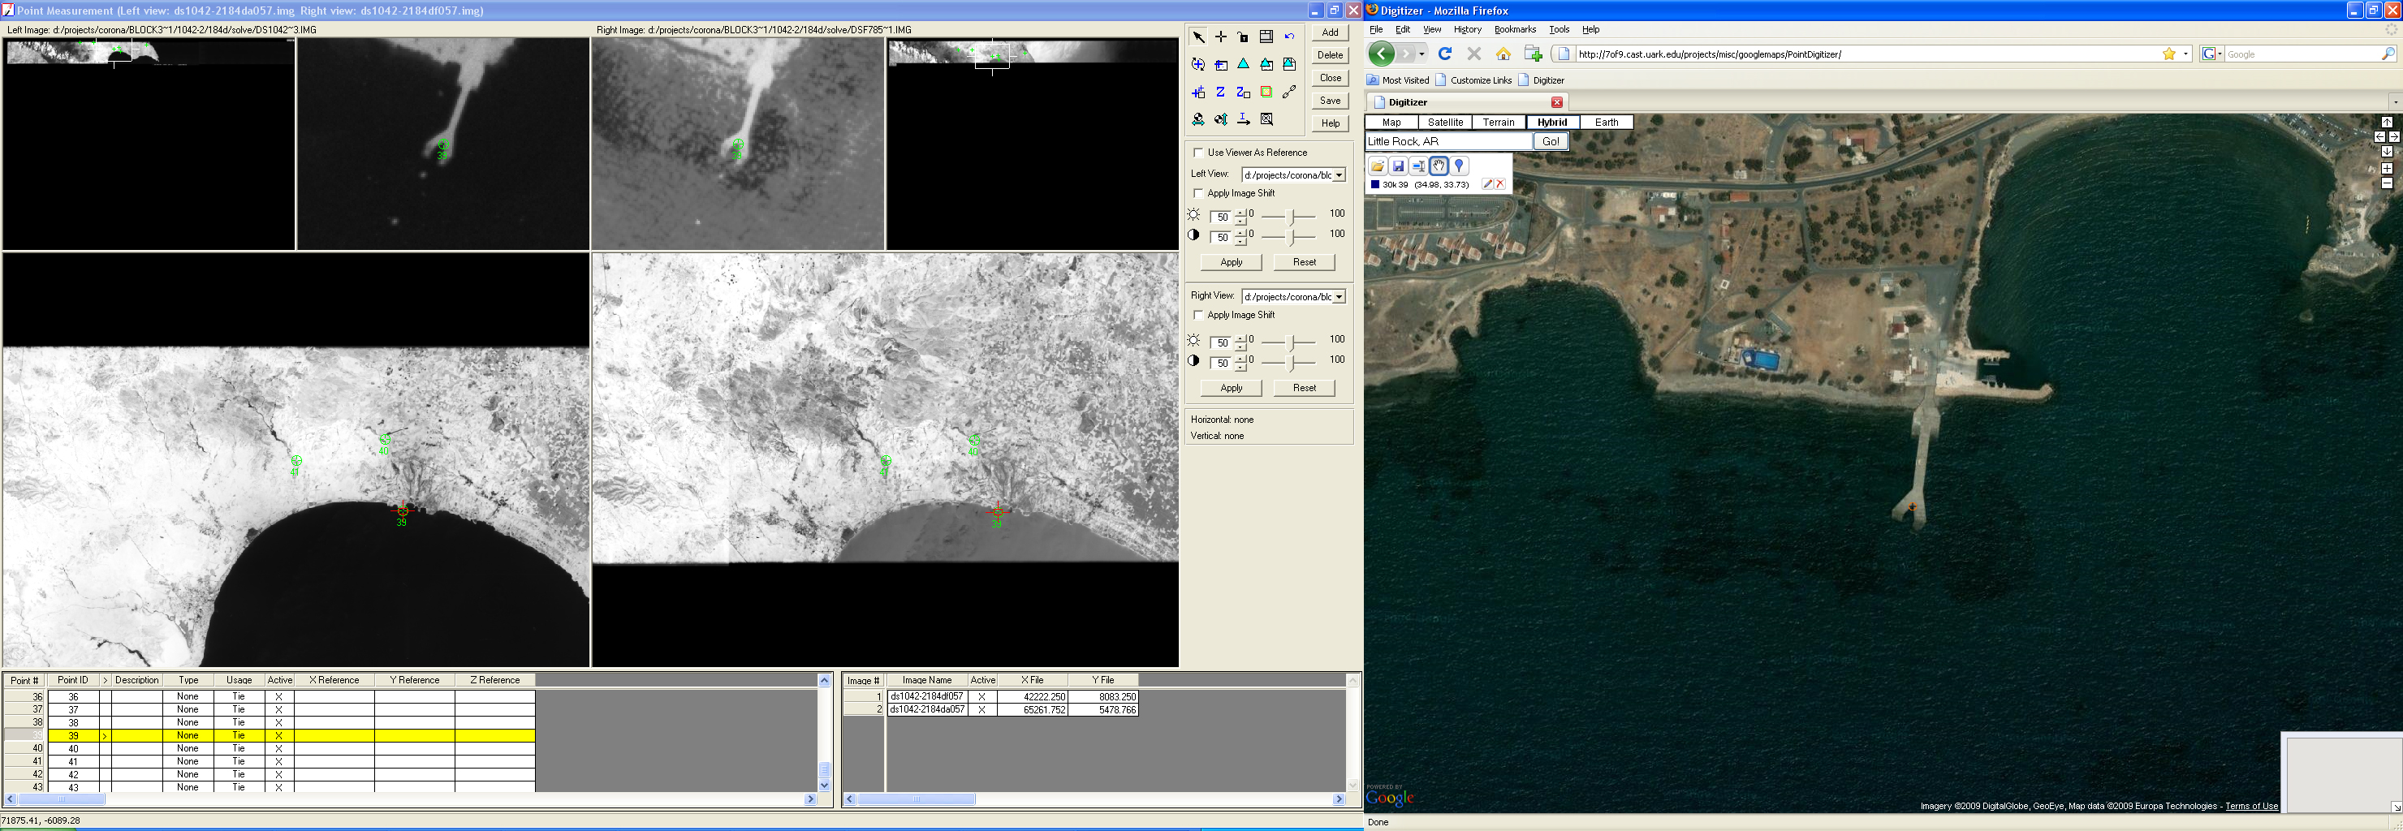
Task: Click the blue undo arrow icon
Action: [1289, 37]
